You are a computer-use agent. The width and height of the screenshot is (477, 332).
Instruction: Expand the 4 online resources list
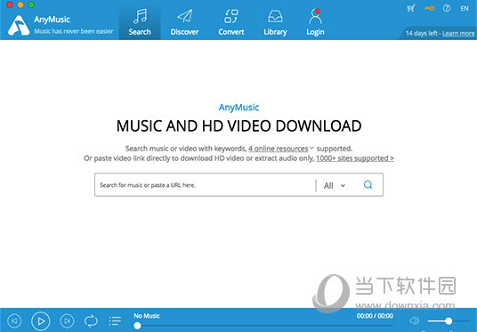click(x=281, y=149)
